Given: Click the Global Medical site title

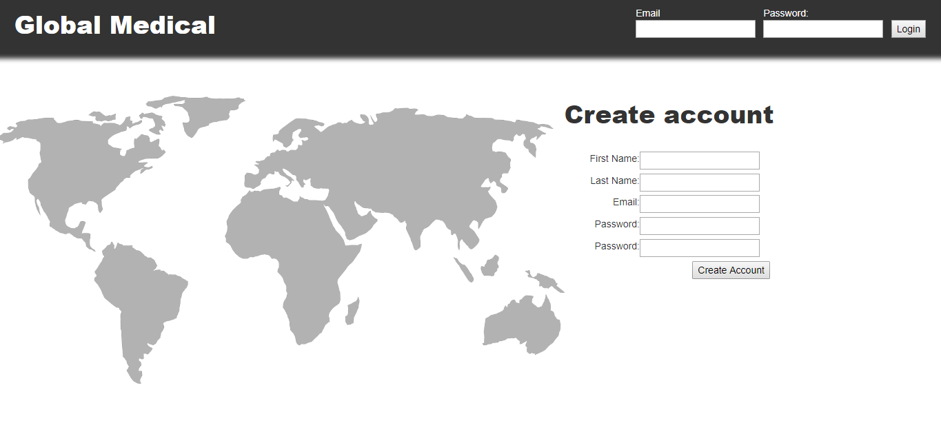Looking at the screenshot, I should [x=115, y=25].
